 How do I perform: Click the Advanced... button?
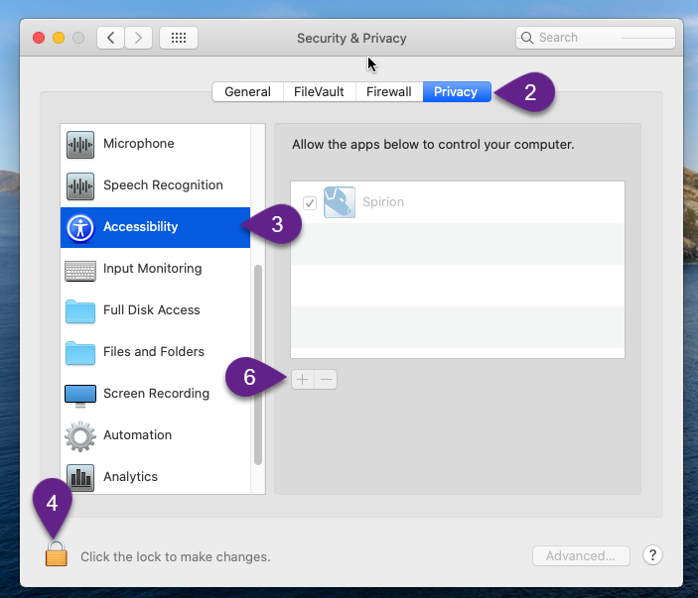(x=581, y=555)
